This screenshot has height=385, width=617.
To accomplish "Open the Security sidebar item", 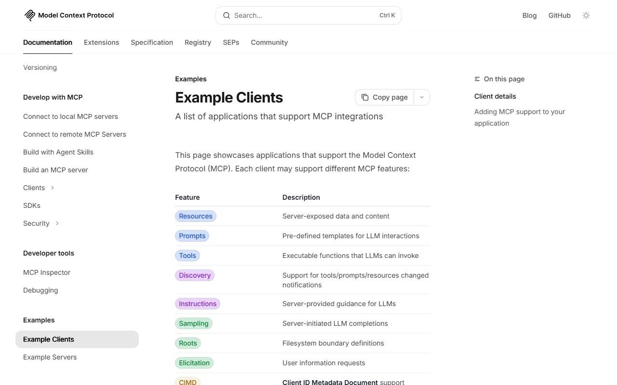I will click(36, 223).
